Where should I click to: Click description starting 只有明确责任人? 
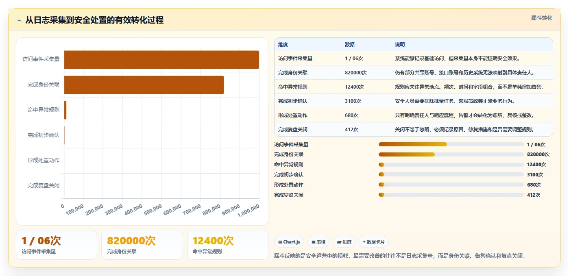(x=464, y=115)
